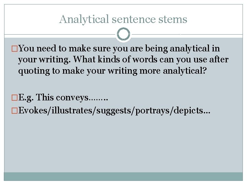The height and width of the screenshot is (185, 247).
Task: Click the teal footer bar at the bottom
Action: coord(123,176)
